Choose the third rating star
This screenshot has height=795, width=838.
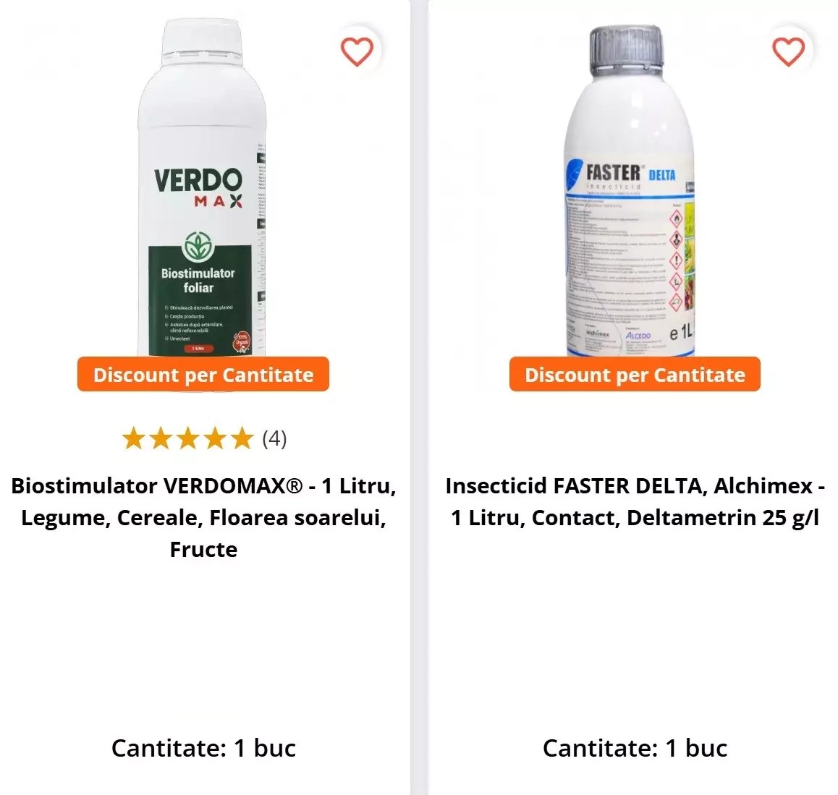click(187, 438)
